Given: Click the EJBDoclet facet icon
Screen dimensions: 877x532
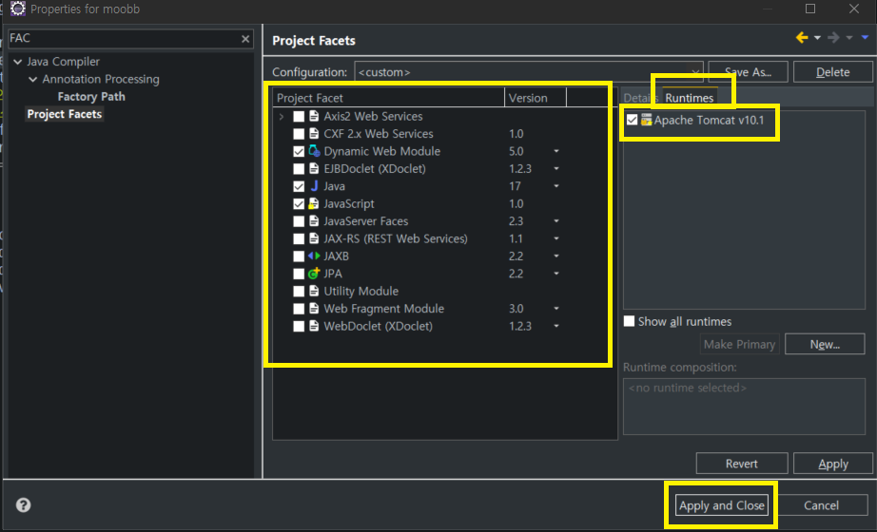Looking at the screenshot, I should (314, 168).
